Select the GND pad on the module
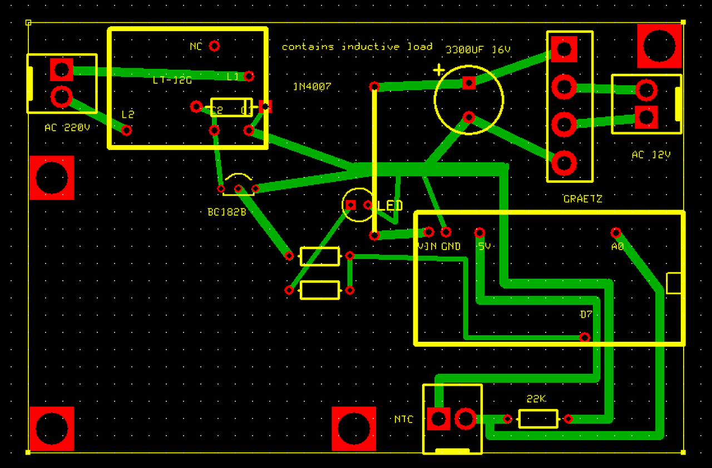This screenshot has width=712, height=468. (x=446, y=232)
